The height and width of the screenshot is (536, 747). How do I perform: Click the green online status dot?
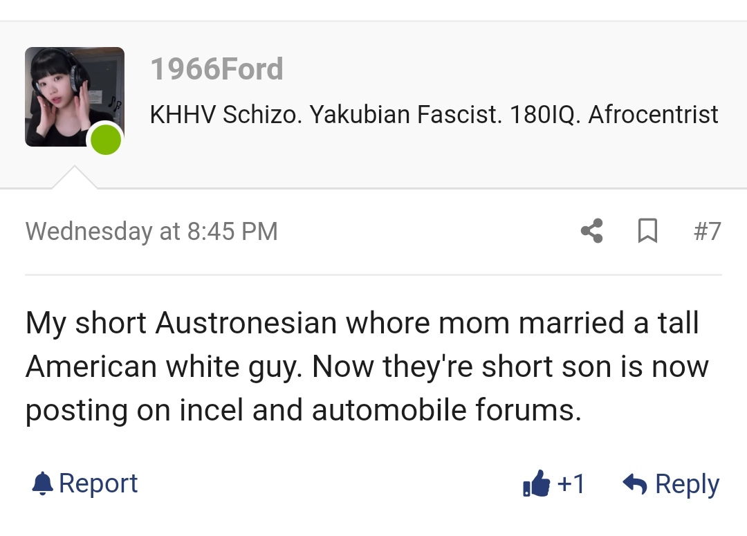point(106,141)
